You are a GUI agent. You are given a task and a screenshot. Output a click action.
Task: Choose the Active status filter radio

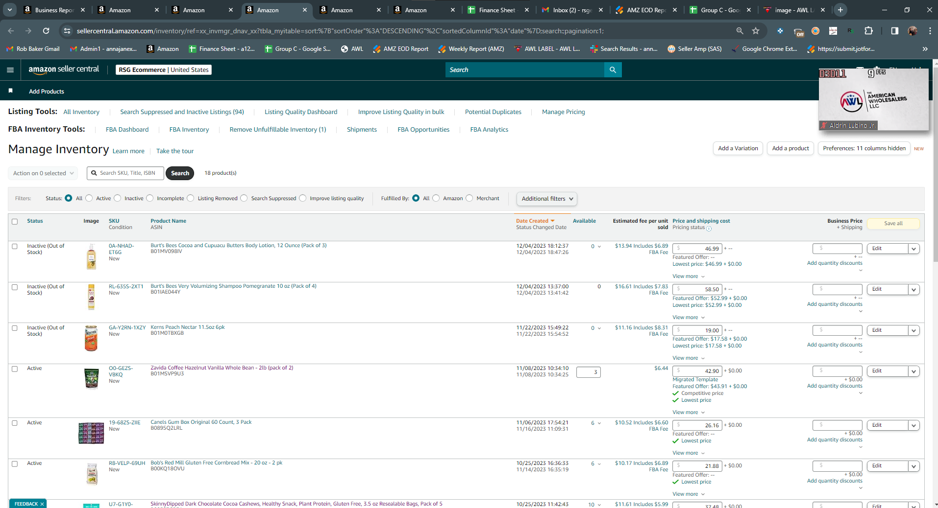[x=89, y=198]
